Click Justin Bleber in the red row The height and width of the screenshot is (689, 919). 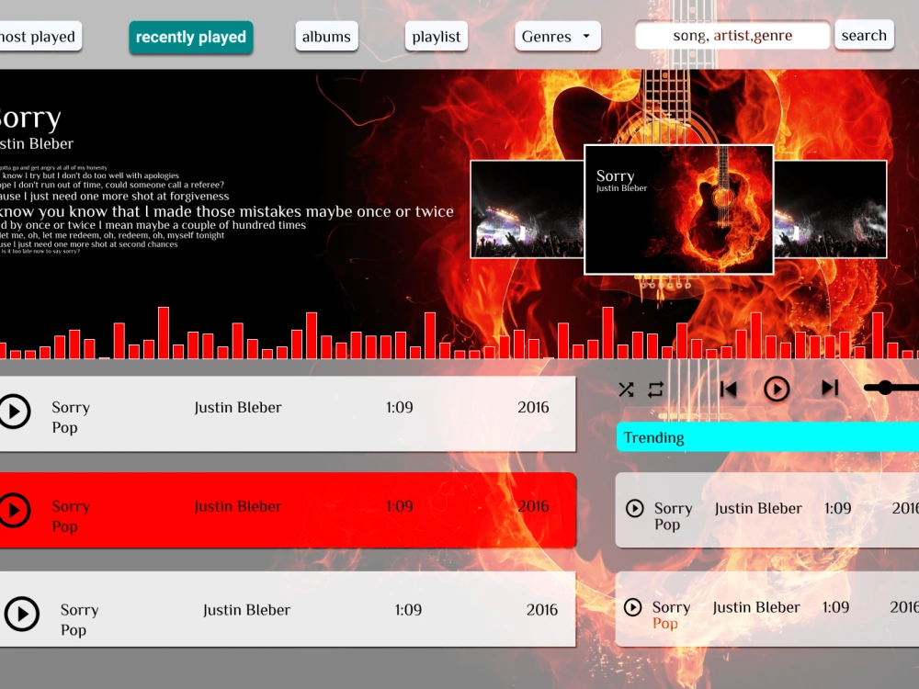point(238,506)
